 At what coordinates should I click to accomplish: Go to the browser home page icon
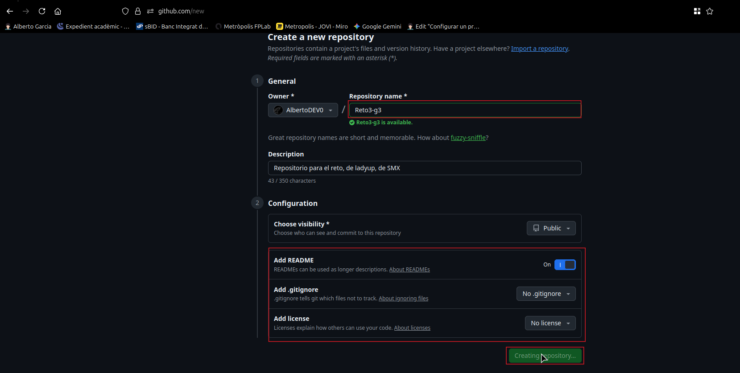point(58,11)
